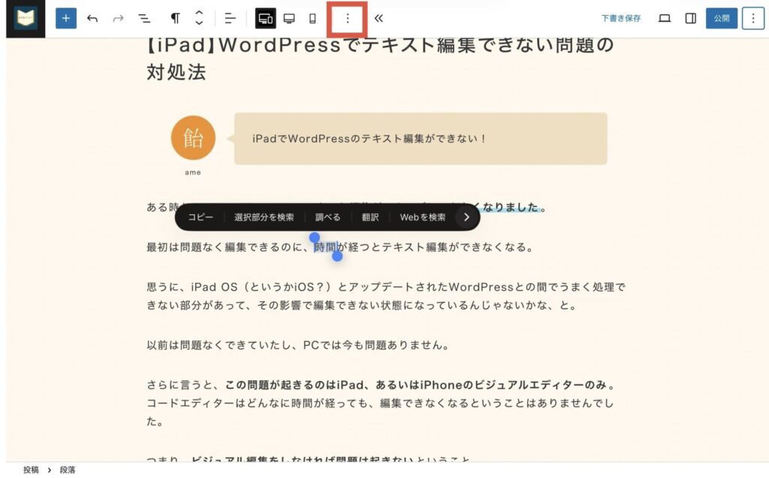Select コピー in the selection popup menu
This screenshot has width=769, height=478.
coord(201,217)
